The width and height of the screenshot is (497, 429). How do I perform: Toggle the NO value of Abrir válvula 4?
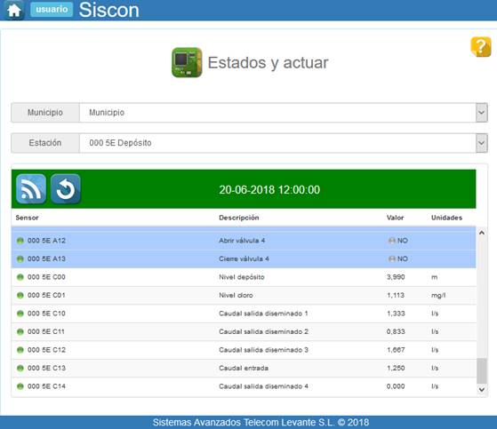[398, 241]
